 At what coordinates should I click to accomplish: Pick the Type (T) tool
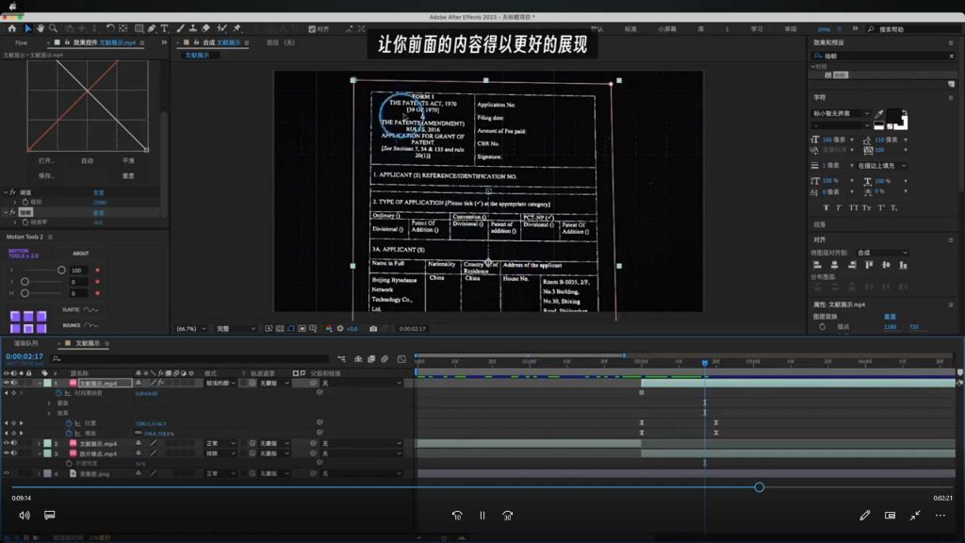click(165, 28)
